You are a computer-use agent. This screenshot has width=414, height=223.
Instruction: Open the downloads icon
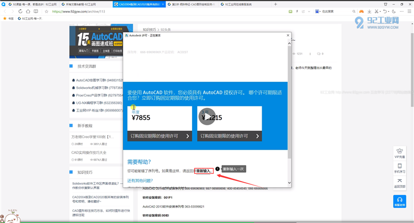point(369,12)
